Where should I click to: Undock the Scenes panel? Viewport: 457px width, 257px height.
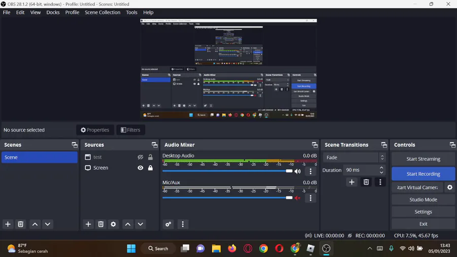click(x=75, y=145)
